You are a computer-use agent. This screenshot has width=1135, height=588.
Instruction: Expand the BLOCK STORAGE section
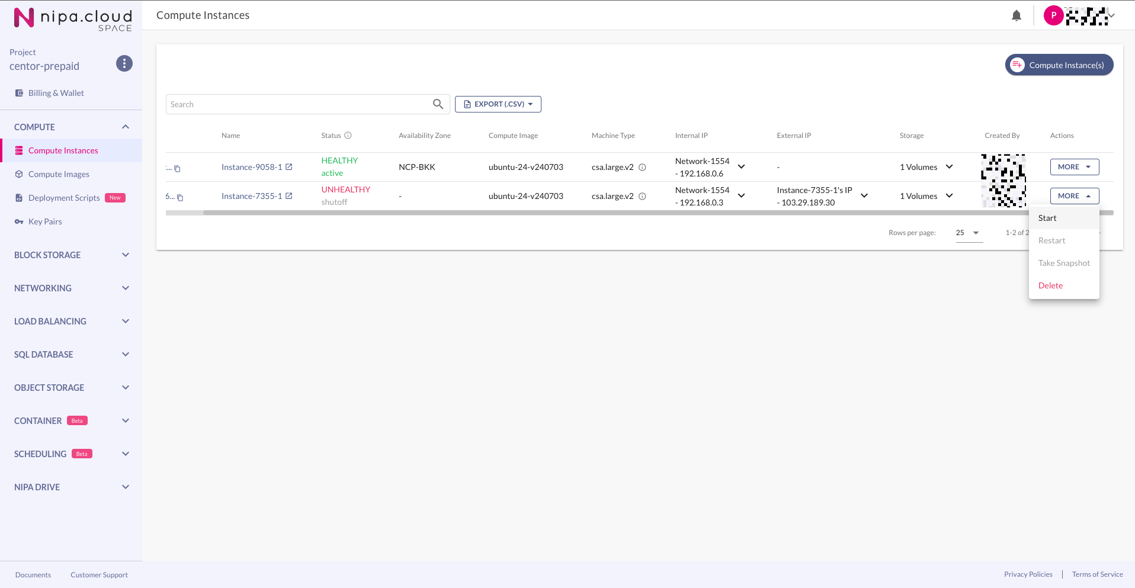point(126,255)
